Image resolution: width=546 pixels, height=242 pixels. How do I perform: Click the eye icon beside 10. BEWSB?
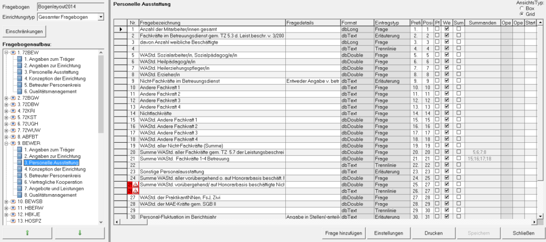point(13,201)
